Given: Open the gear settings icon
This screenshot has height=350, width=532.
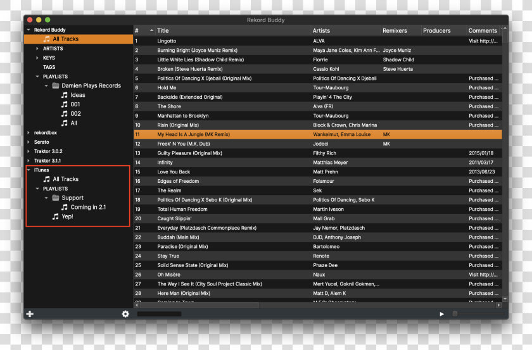Looking at the screenshot, I should [x=125, y=314].
